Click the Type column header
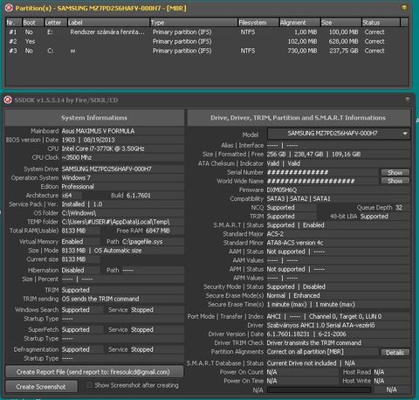 tap(194, 23)
